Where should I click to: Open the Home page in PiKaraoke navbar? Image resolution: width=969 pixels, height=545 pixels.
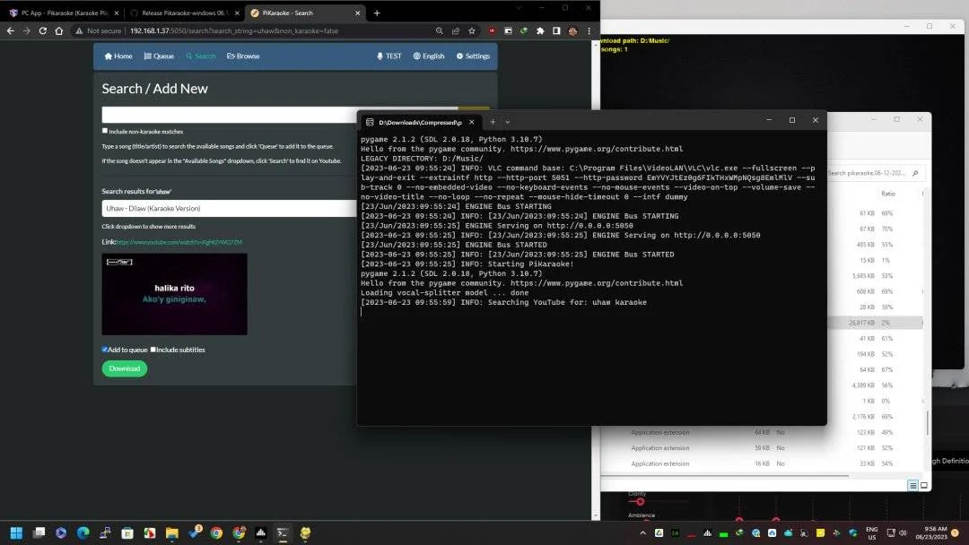118,56
